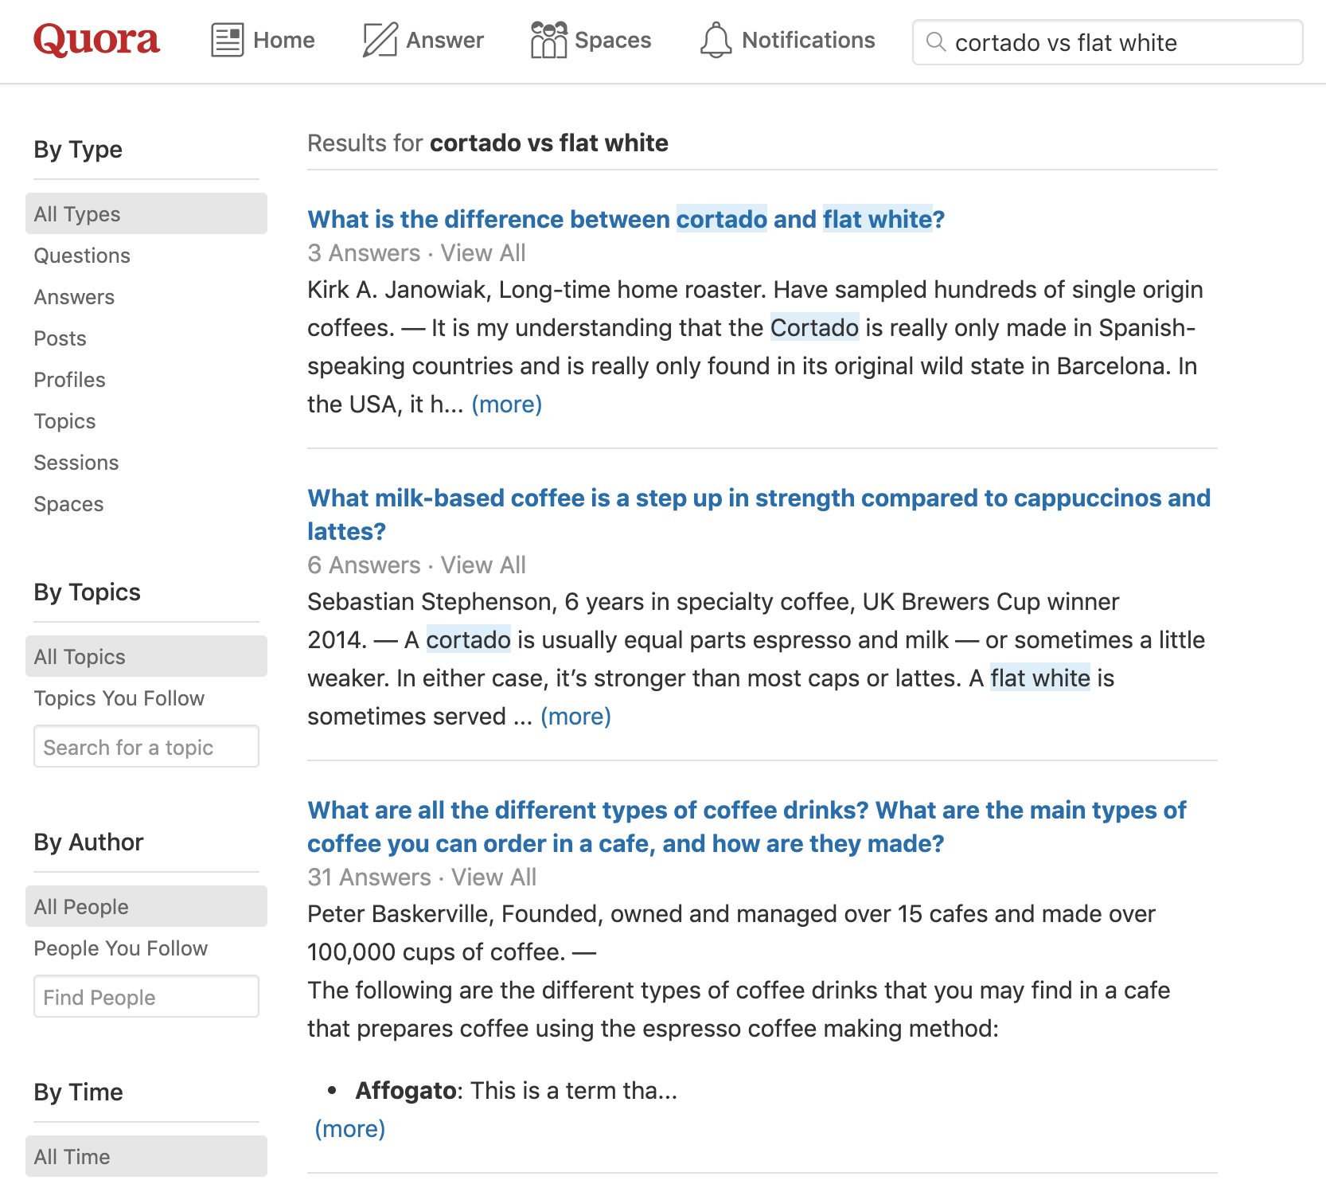Filter results by Questions
Screen dimensions: 1326x1188
(x=82, y=256)
